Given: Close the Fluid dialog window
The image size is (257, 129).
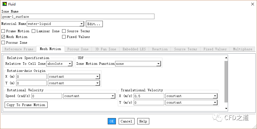Looking at the screenshot, I should [x=252, y=4].
